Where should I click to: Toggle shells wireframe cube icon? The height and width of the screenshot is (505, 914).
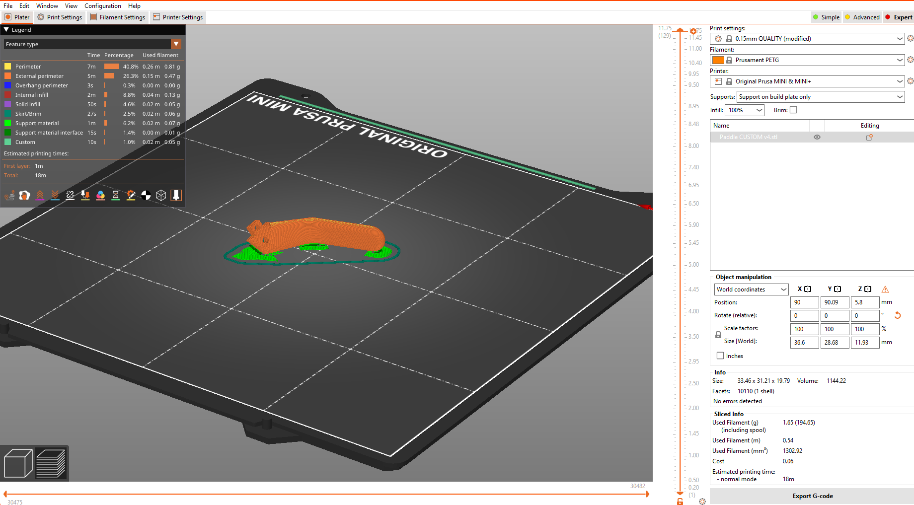click(x=161, y=196)
